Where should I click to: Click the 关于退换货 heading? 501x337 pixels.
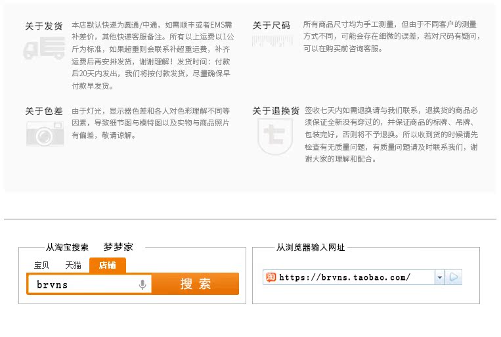pyautogui.click(x=276, y=111)
